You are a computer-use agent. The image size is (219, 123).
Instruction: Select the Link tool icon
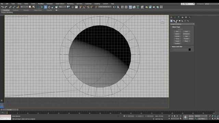(10, 7)
